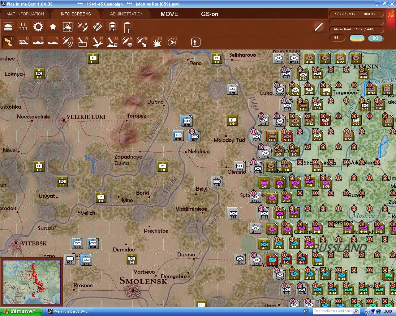Open the losses screen crosses icon

click(x=23, y=27)
